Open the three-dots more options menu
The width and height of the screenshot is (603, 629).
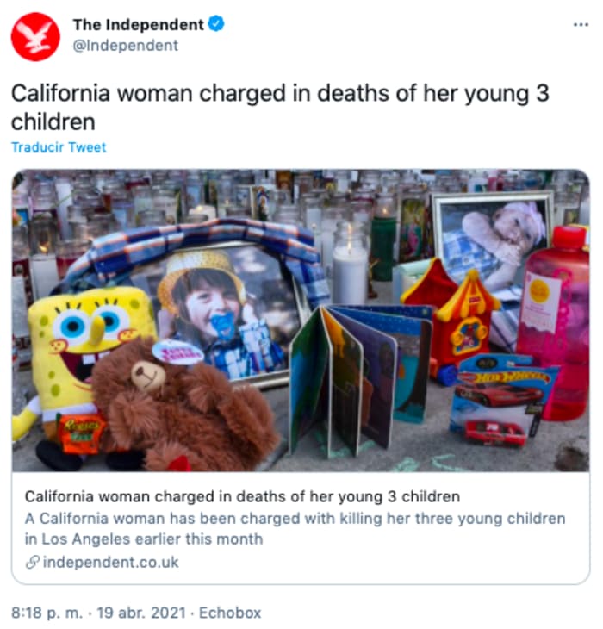pyautogui.click(x=581, y=25)
